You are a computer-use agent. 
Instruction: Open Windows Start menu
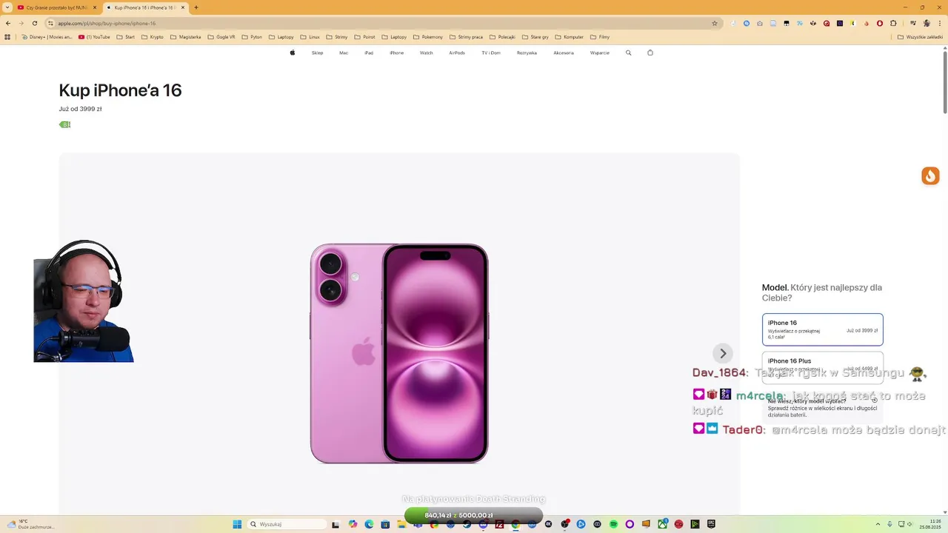(237, 524)
